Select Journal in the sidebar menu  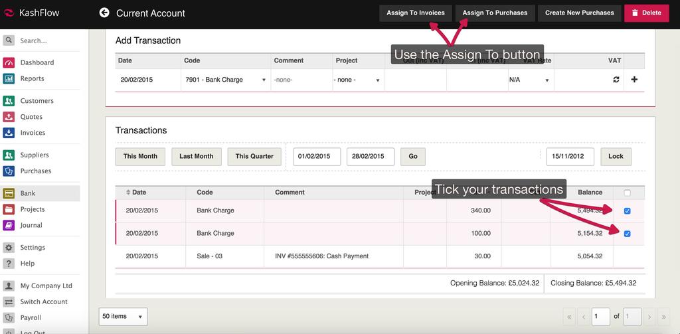pyautogui.click(x=31, y=225)
